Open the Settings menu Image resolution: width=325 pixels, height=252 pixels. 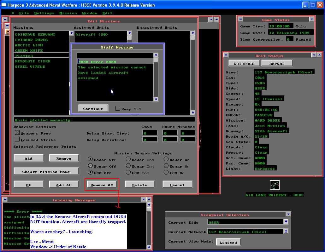[x=44, y=13]
